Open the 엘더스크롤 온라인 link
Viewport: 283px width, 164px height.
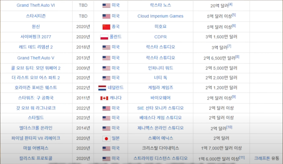pos(36,128)
